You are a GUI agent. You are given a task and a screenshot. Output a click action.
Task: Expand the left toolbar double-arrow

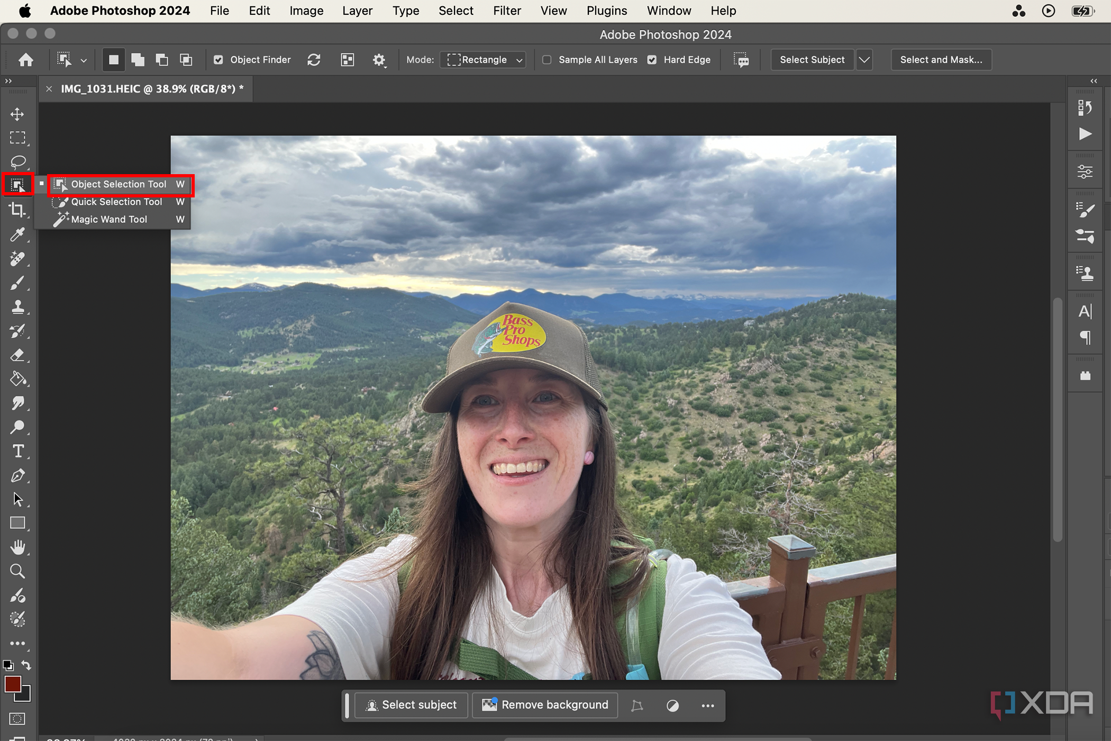[x=8, y=81]
